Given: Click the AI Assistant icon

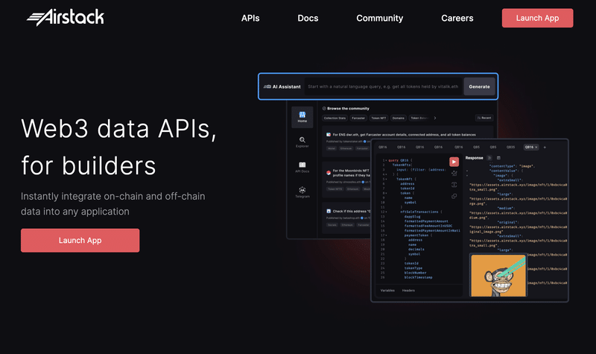Looking at the screenshot, I should pos(267,86).
